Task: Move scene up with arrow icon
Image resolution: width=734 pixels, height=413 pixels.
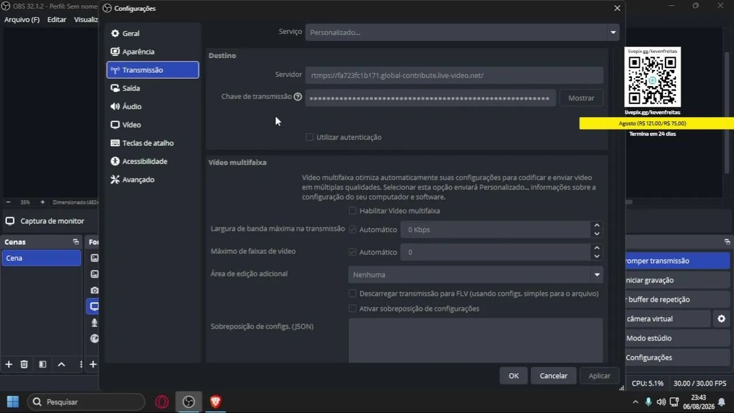Action: pyautogui.click(x=61, y=364)
